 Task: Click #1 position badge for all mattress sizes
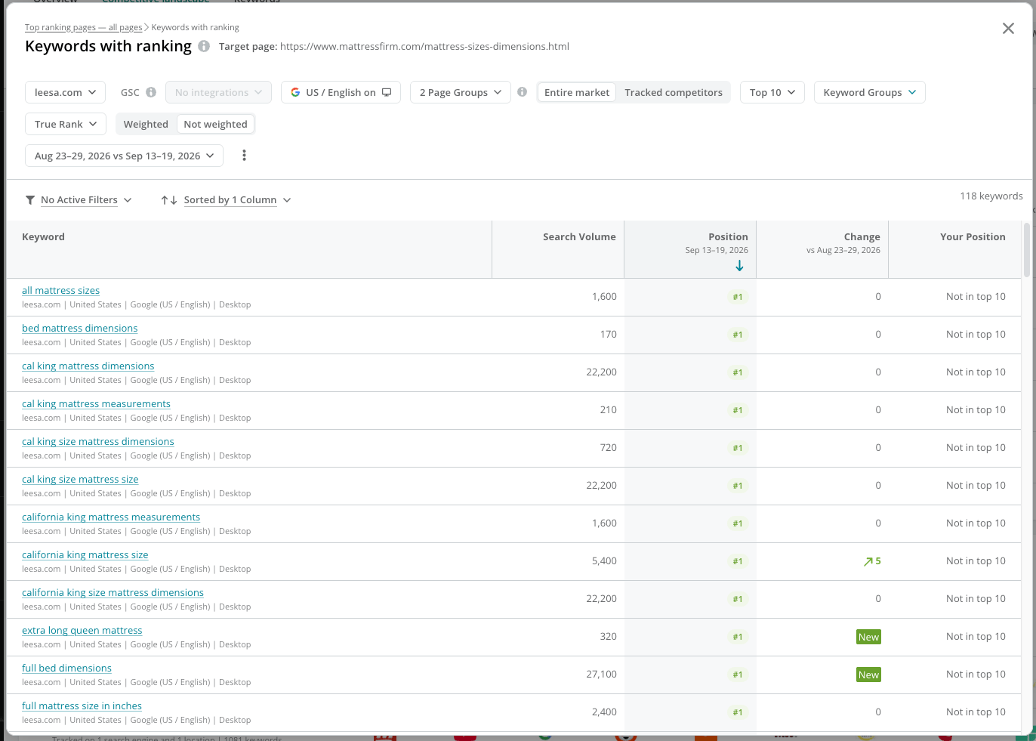[x=738, y=297]
